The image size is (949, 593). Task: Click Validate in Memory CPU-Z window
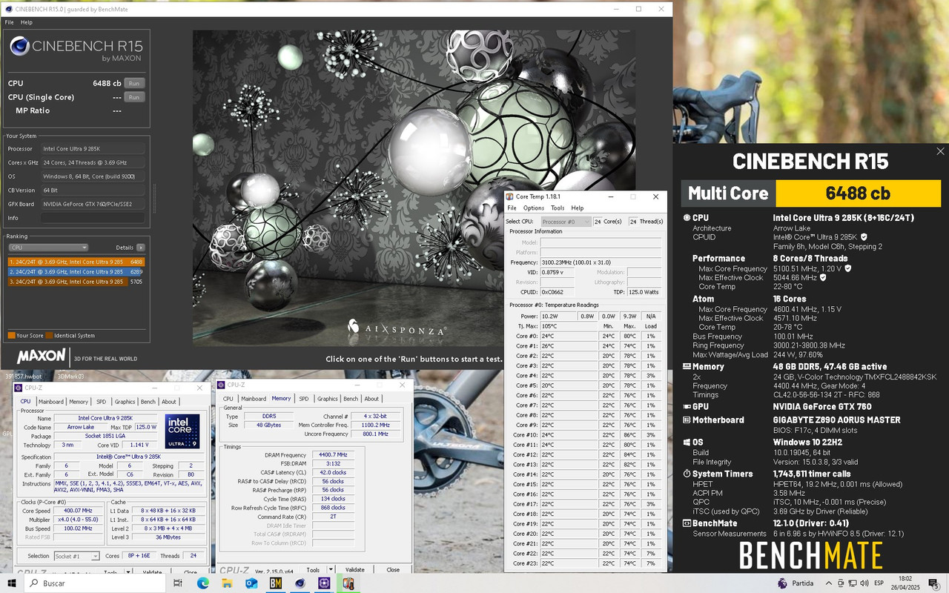coord(354,570)
